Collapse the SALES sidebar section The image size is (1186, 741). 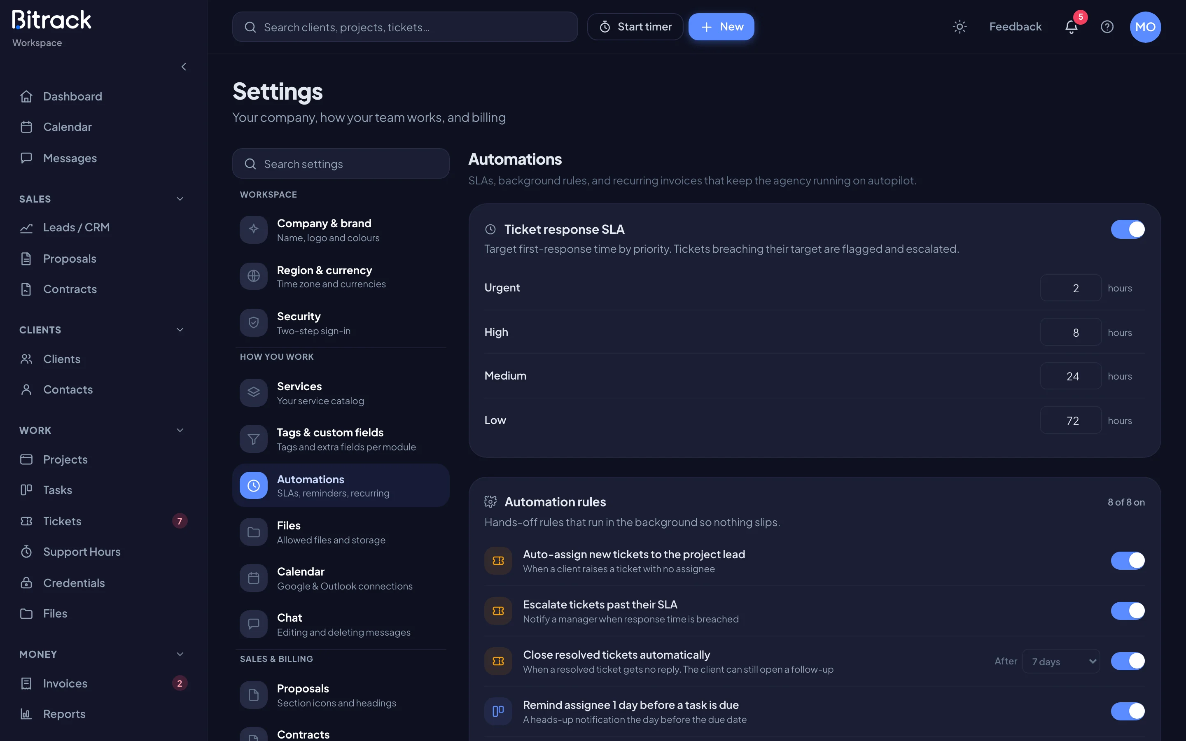[180, 199]
